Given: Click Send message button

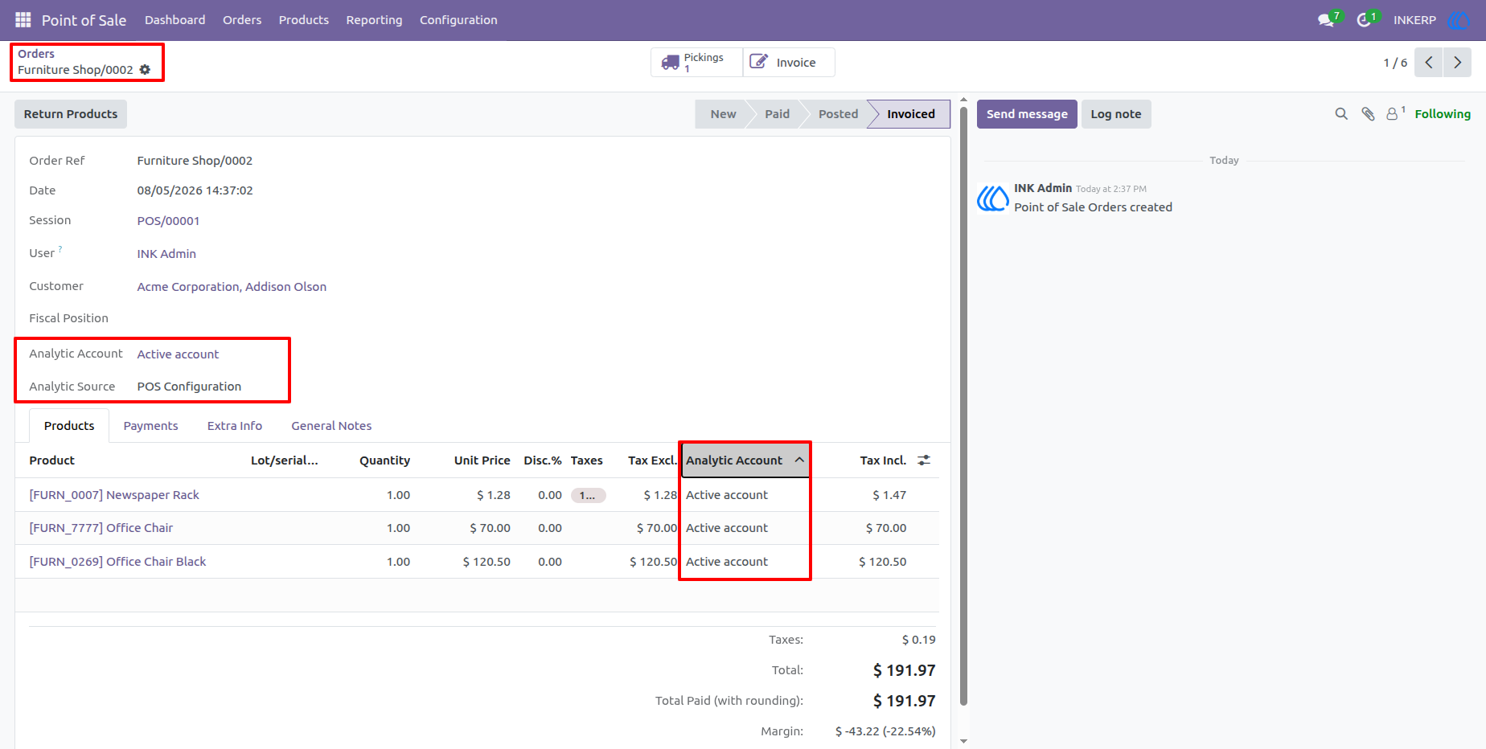Looking at the screenshot, I should point(1027,114).
